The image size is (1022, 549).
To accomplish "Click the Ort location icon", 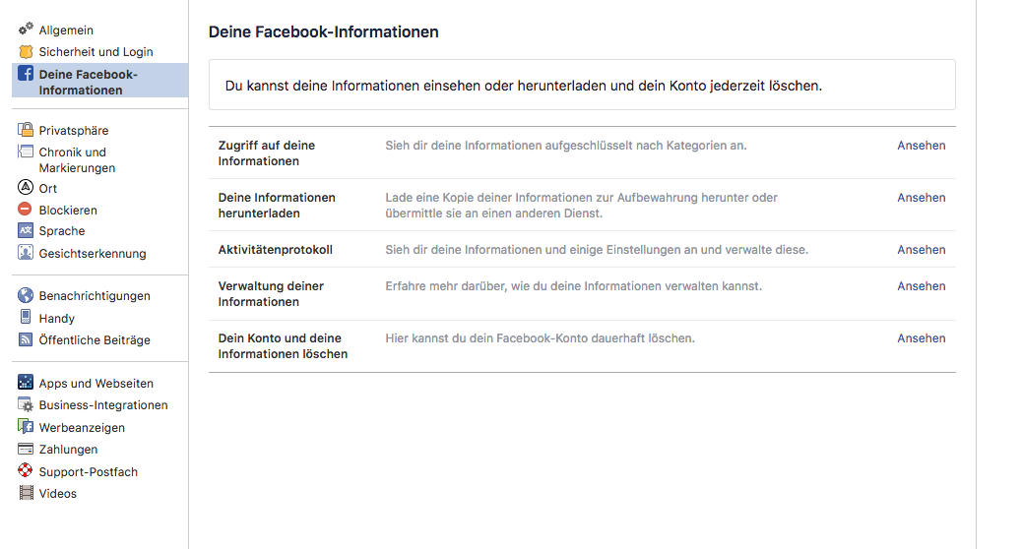I will (x=26, y=188).
